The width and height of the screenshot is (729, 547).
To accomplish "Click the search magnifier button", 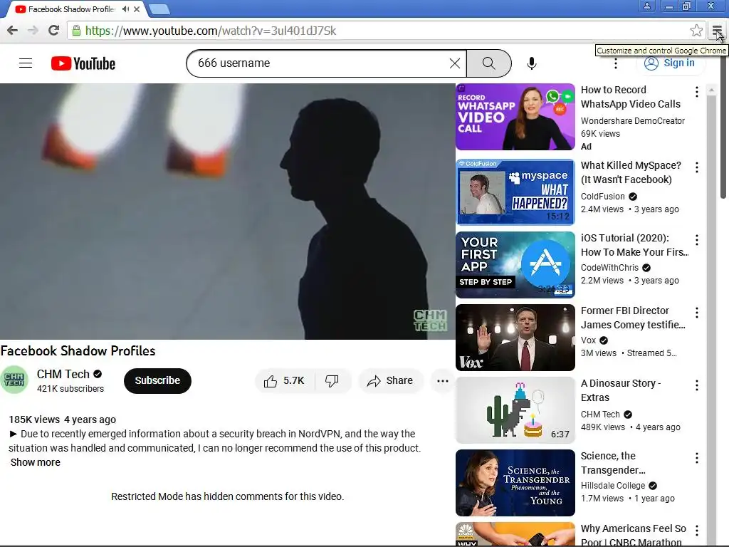I will click(x=488, y=63).
